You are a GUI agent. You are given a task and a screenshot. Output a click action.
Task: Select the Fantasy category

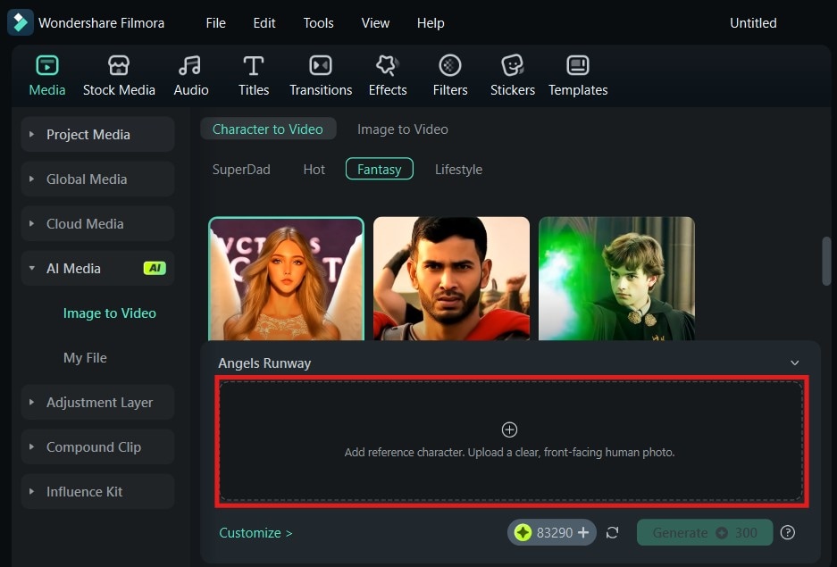379,169
